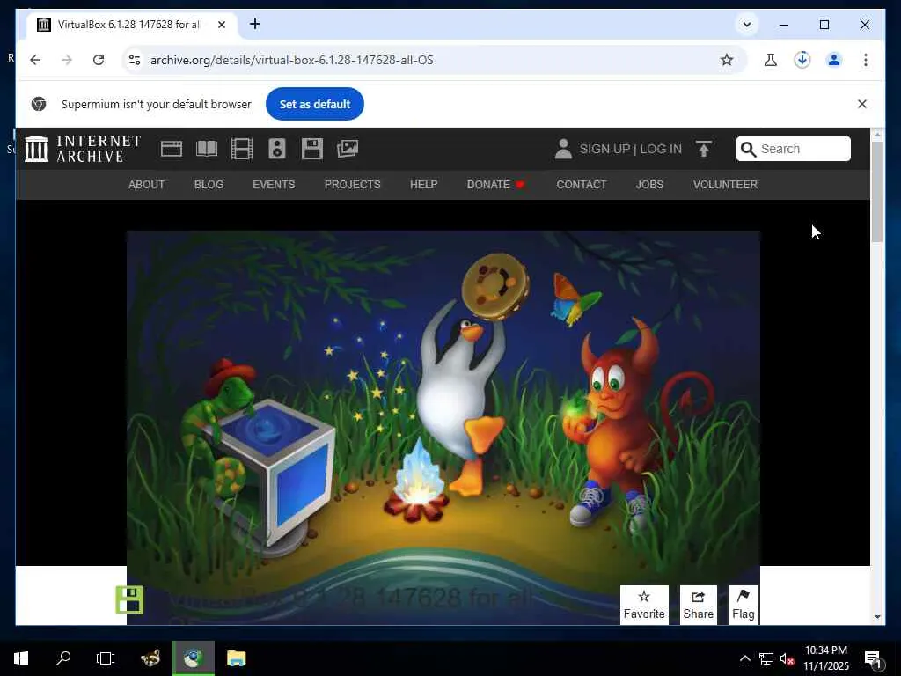
Task: Open Task View on taskbar
Action: coord(106,658)
